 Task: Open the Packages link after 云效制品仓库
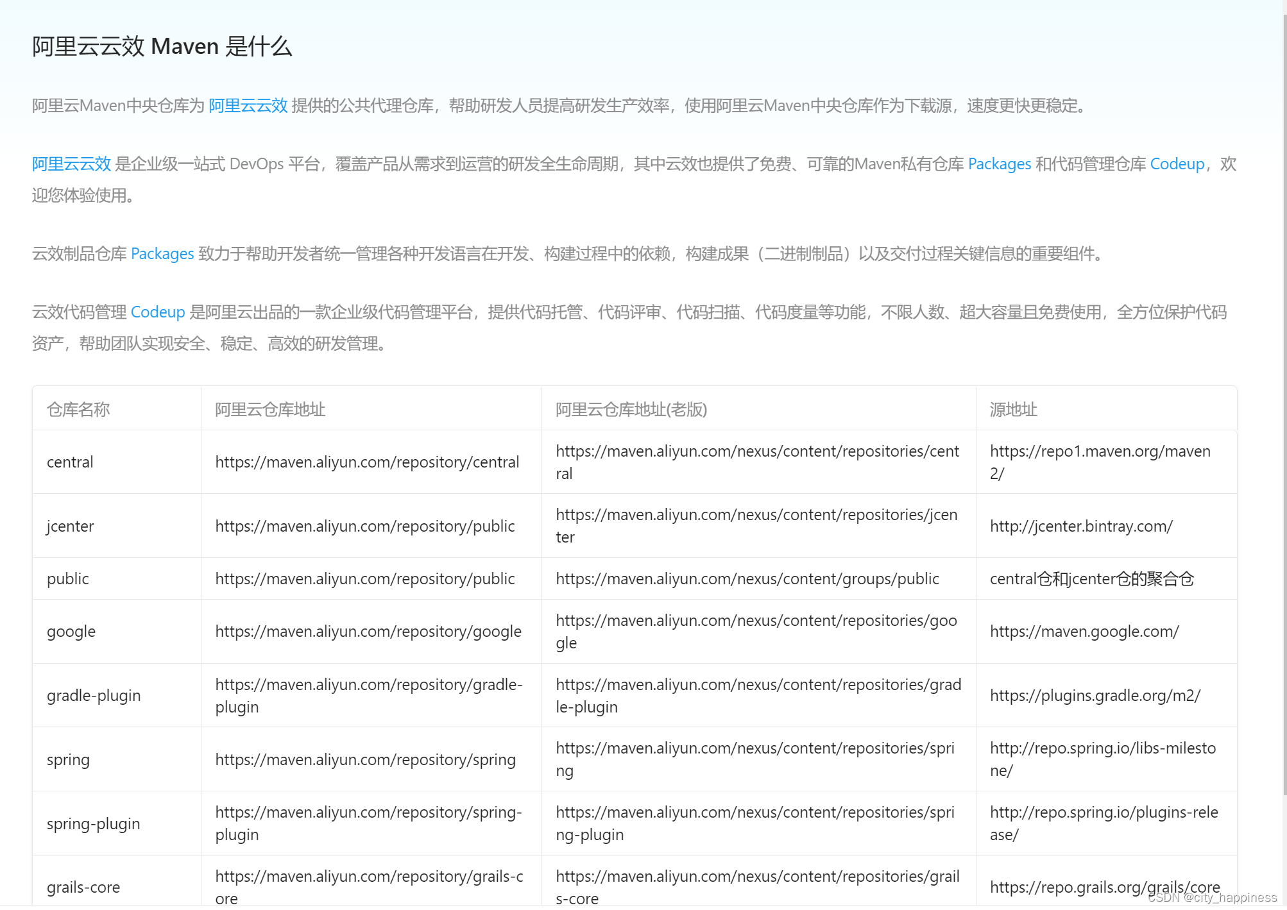coord(162,254)
